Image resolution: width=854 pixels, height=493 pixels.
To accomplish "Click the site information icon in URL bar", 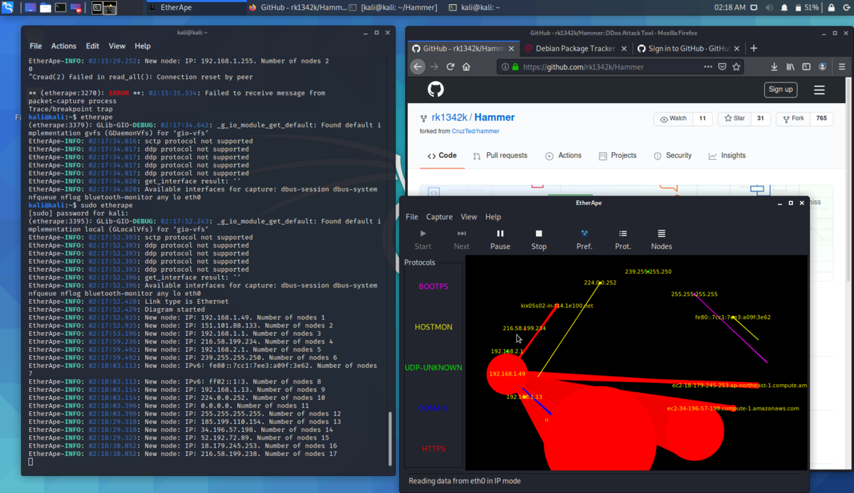I will coord(505,67).
